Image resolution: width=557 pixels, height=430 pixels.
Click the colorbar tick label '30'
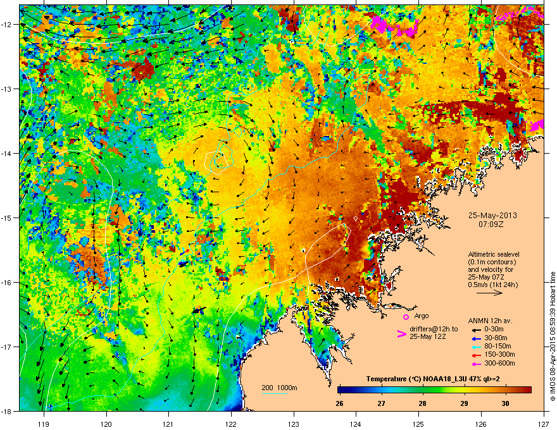click(505, 403)
